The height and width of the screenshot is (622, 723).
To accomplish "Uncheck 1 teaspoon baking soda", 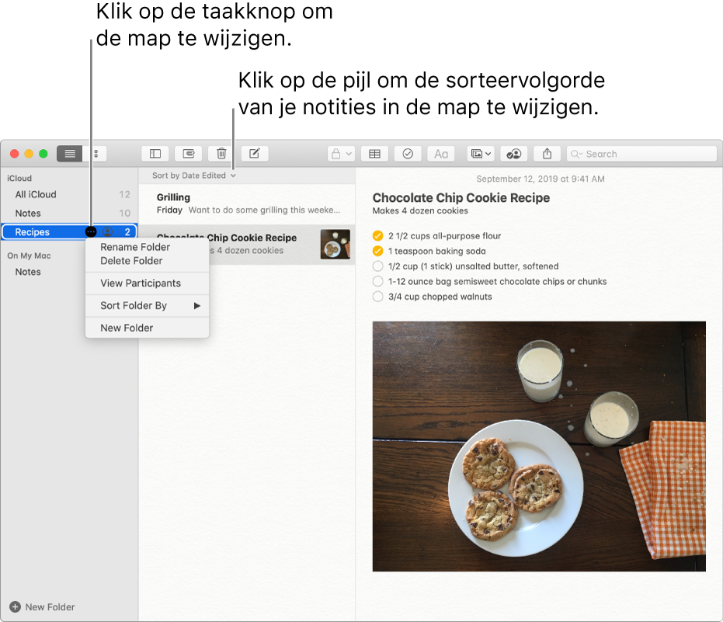I will [377, 251].
